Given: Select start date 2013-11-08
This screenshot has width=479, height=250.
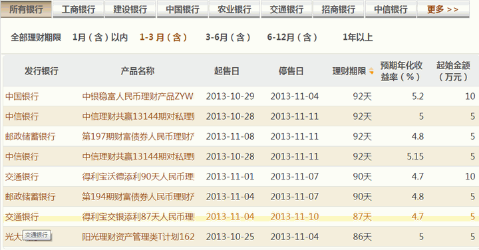Looking at the screenshot, I should [230, 136].
